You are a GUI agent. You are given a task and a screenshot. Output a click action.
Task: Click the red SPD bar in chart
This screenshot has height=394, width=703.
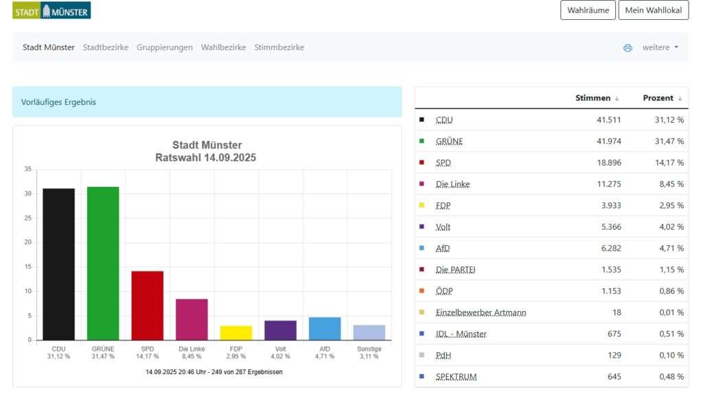(148, 305)
